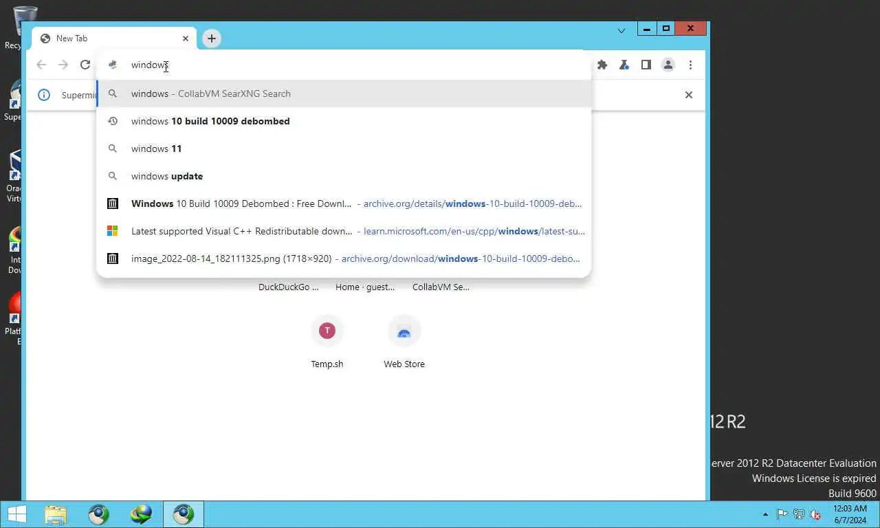The image size is (880, 528).
Task: Open the tab search chevron
Action: click(621, 31)
